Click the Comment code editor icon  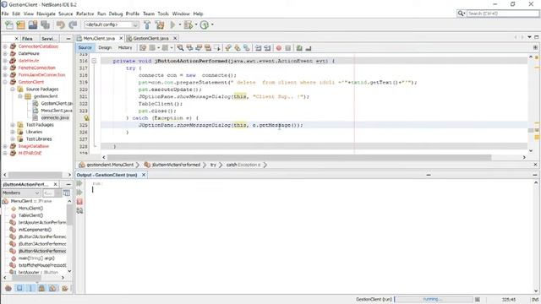tap(299, 48)
